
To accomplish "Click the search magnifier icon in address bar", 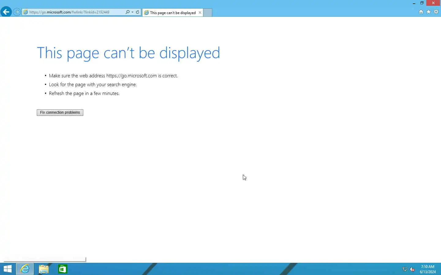I will pos(127,12).
